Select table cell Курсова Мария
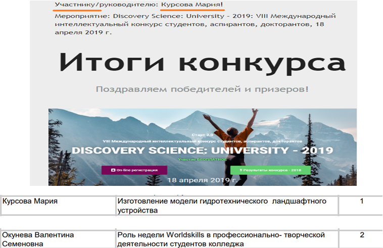This screenshot has height=248, width=383. [x=58, y=206]
